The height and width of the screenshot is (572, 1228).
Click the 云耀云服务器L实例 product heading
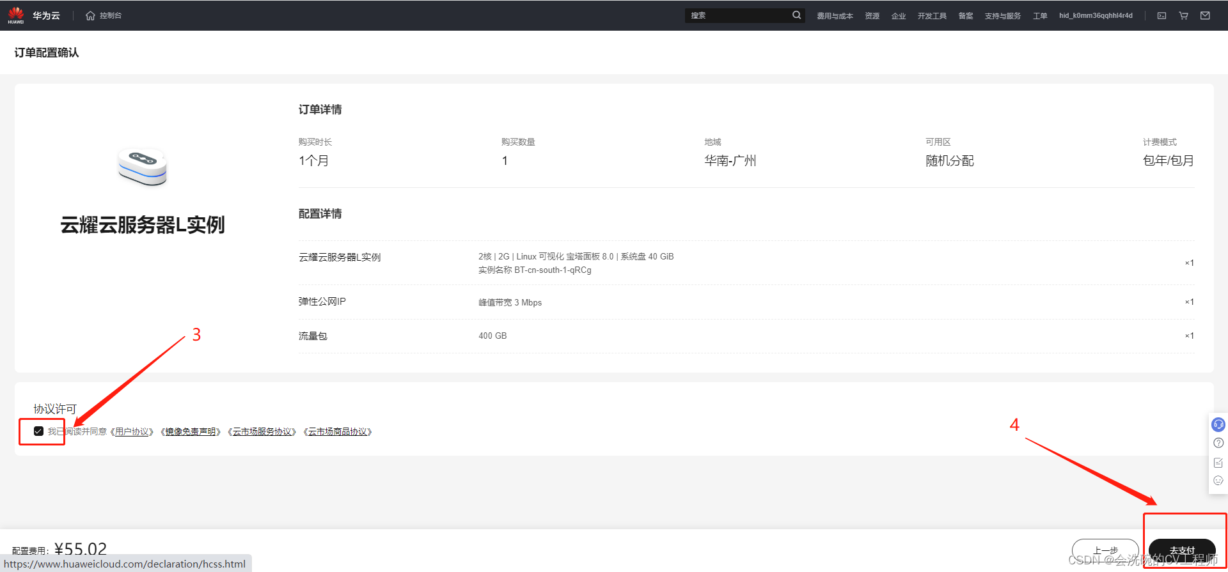point(143,225)
